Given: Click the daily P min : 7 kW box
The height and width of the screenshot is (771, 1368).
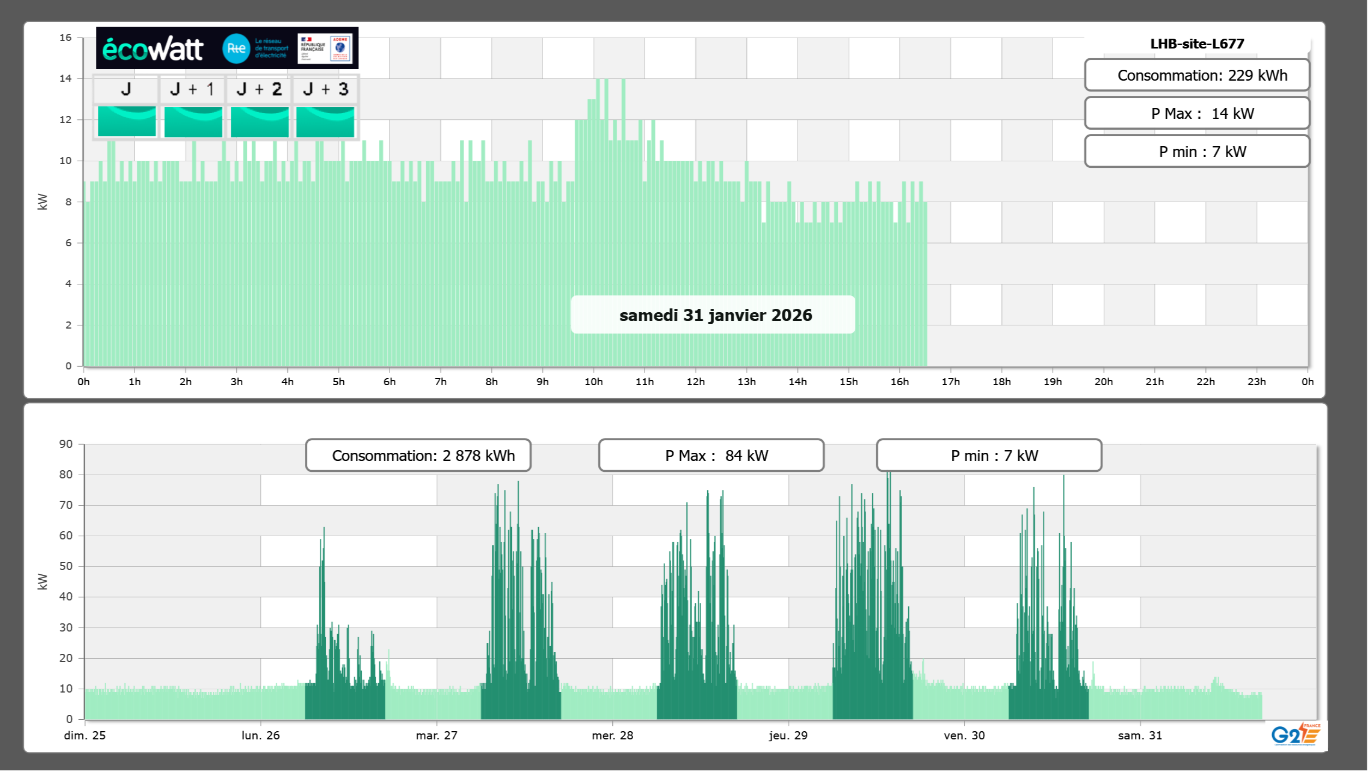Looking at the screenshot, I should click(1196, 151).
